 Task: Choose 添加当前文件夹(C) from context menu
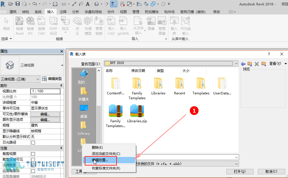(x=109, y=154)
